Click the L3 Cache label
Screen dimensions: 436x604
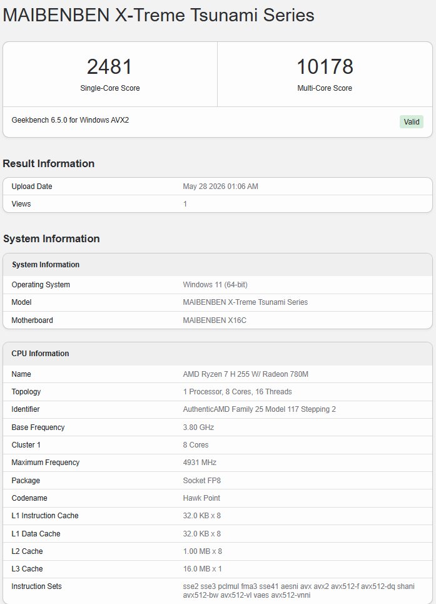tap(27, 568)
